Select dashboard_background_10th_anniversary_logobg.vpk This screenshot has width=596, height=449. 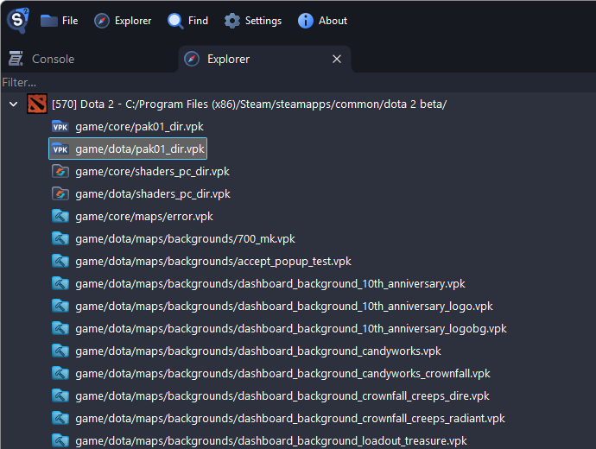tap(291, 328)
